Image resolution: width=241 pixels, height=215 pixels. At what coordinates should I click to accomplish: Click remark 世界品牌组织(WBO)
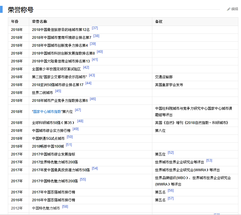193,181
